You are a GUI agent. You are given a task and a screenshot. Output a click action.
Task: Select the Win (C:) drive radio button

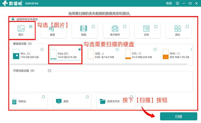coord(42,50)
